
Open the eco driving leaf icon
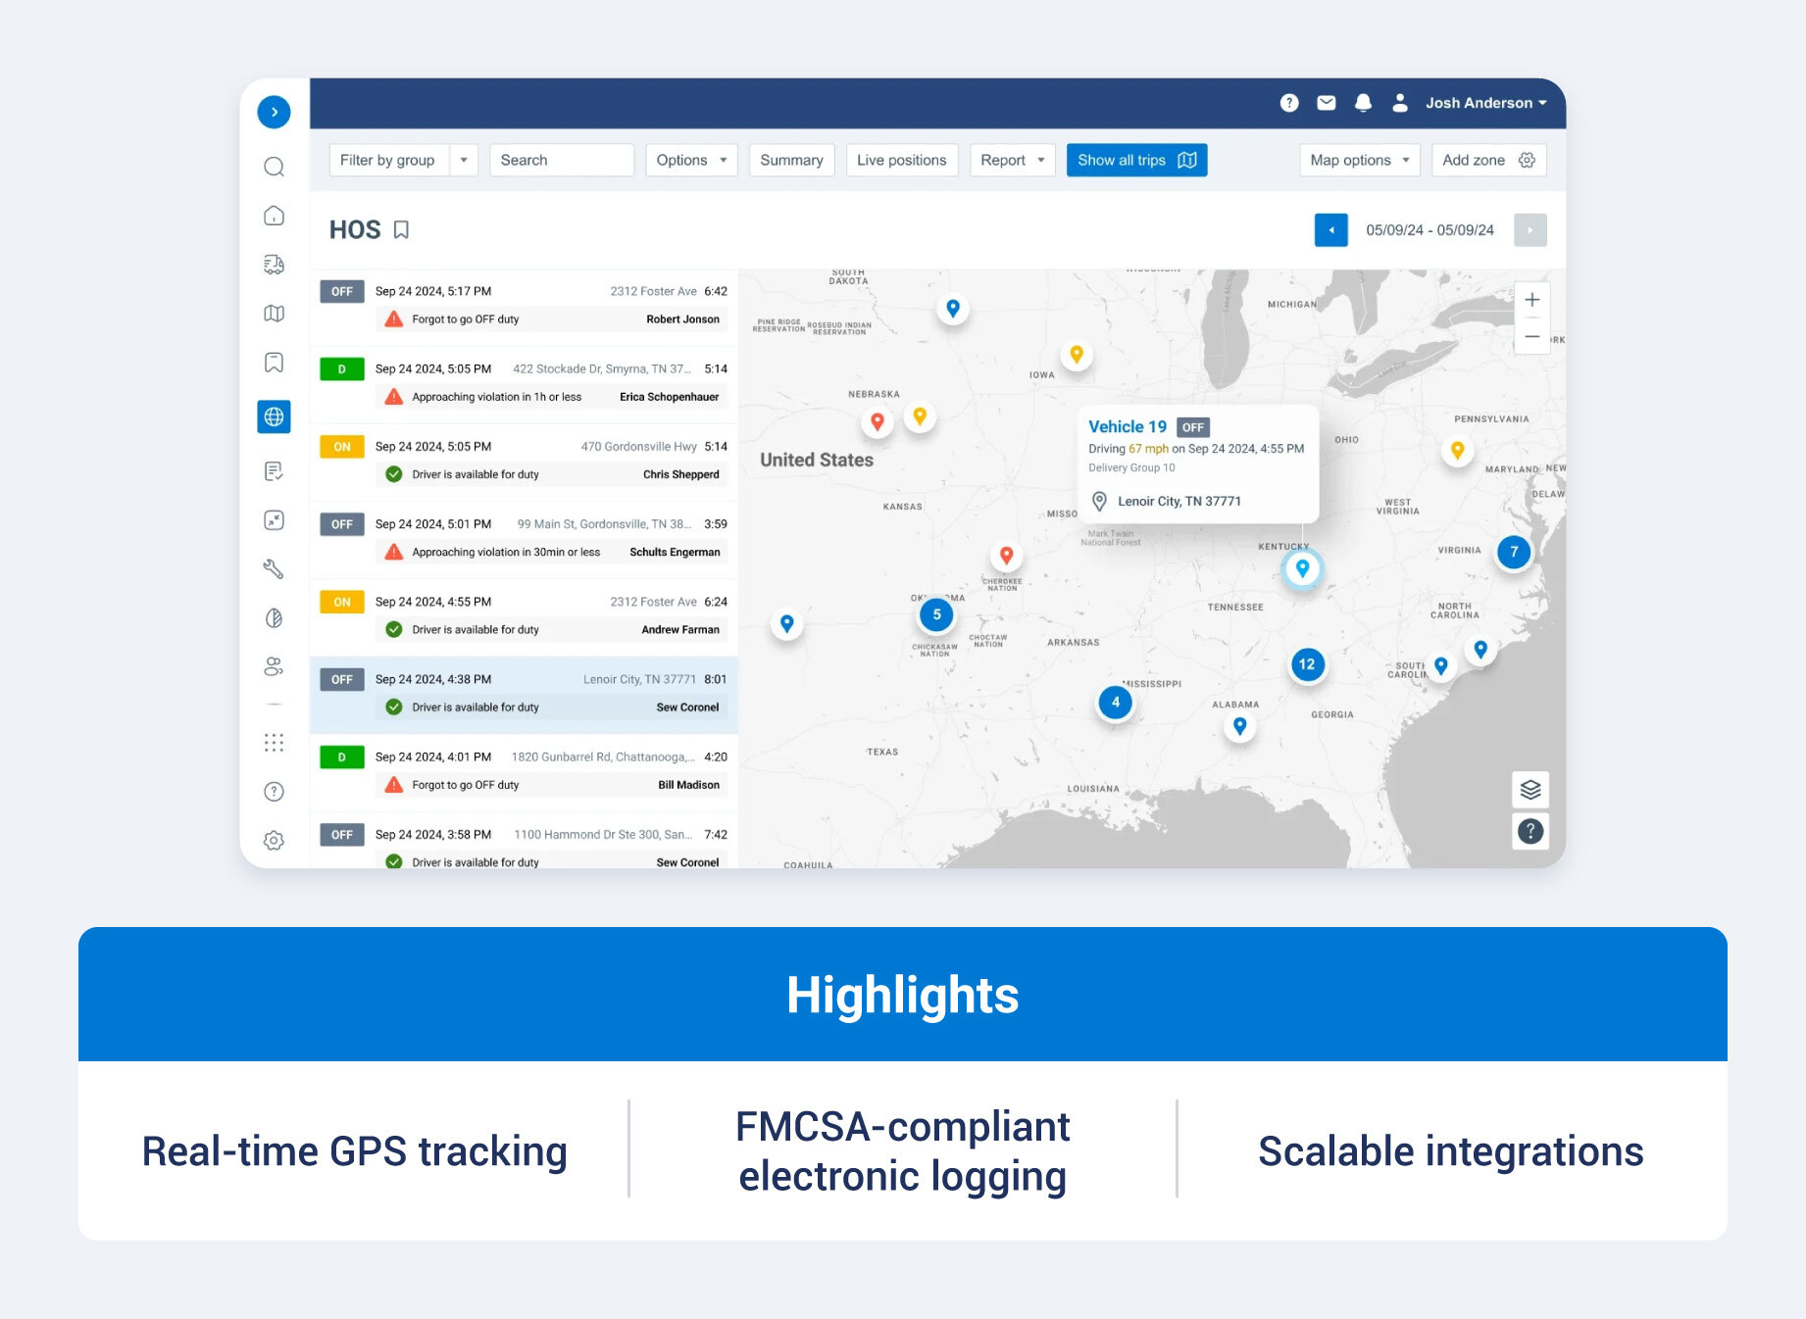click(274, 617)
